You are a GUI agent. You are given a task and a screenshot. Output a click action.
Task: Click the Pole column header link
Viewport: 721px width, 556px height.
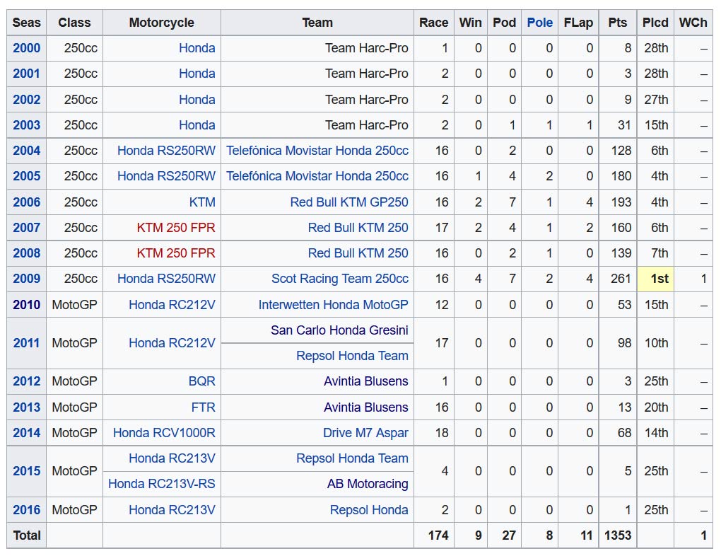[540, 23]
